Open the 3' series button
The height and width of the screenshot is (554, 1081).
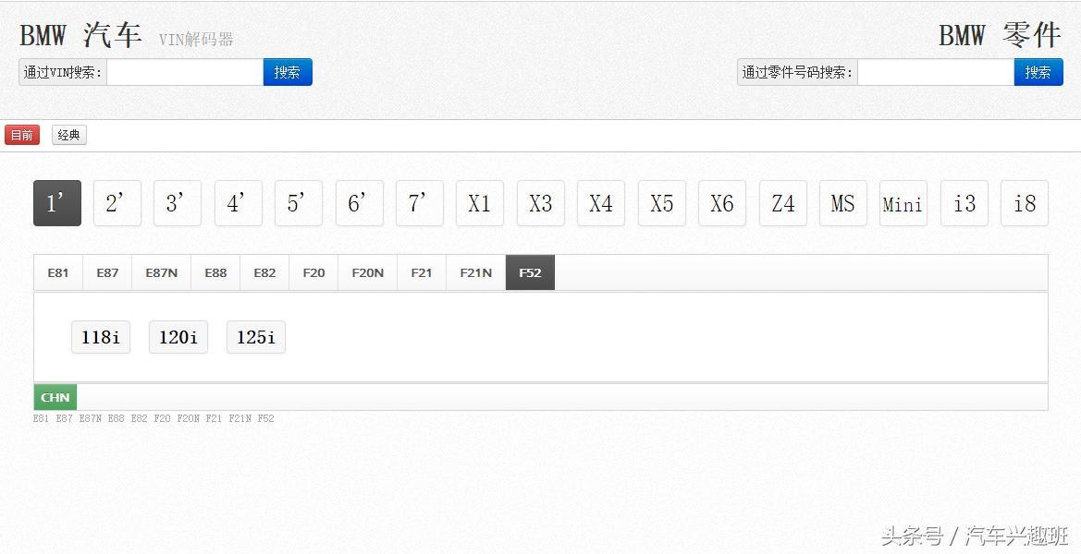point(178,203)
